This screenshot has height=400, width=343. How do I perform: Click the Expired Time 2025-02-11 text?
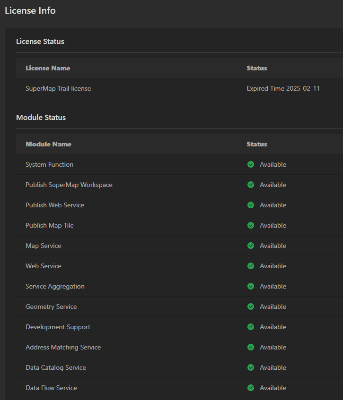(x=283, y=88)
